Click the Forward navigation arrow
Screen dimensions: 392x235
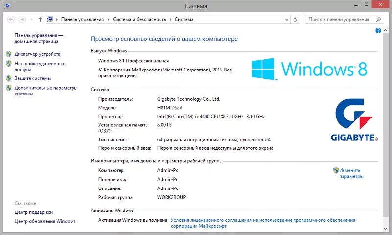pyautogui.click(x=22, y=19)
